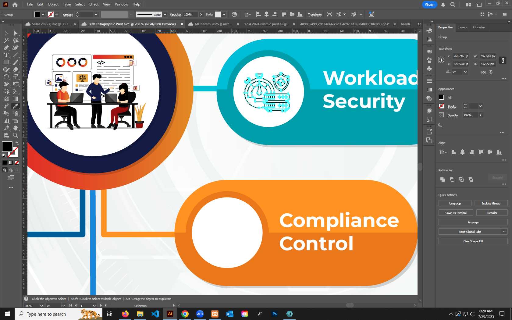Expand Opacity slider arrow in Properties panel
The image size is (512, 320).
click(x=481, y=115)
